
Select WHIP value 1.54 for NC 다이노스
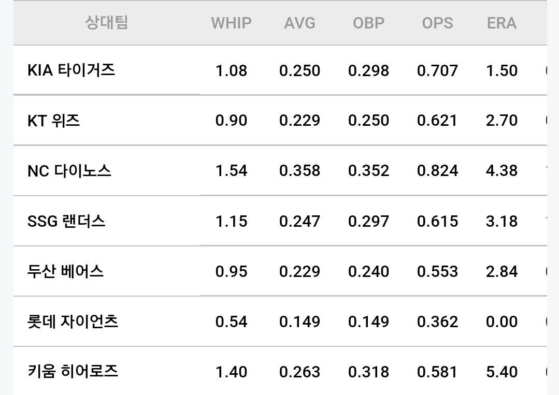point(231,171)
